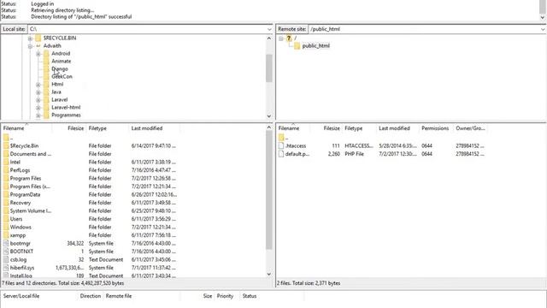Sort remote files by Owner/Gro... column
547x308 pixels.
[x=470, y=128]
